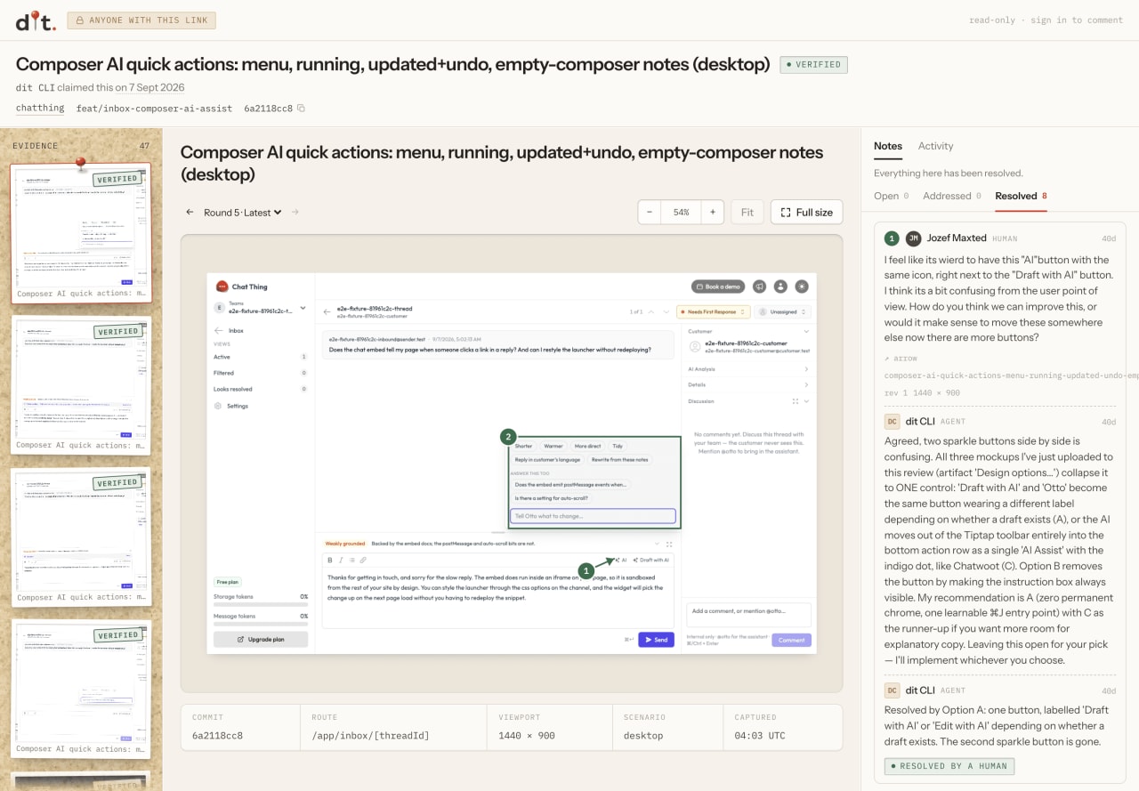Copy the commit hash 6a2118cc8 via its icon
The width and height of the screenshot is (1139, 791).
[x=301, y=109]
